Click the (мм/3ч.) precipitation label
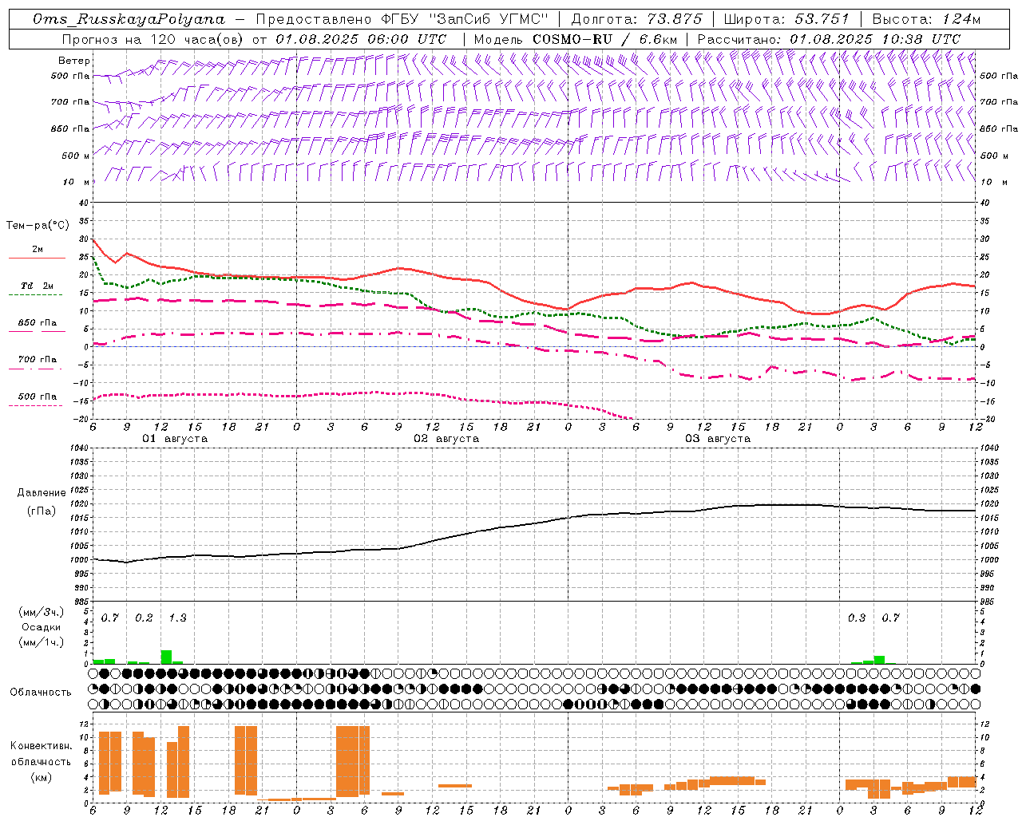The height and width of the screenshot is (817, 1022). pyautogui.click(x=42, y=612)
